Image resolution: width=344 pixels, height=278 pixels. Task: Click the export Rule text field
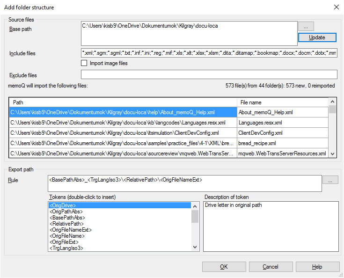point(184,183)
